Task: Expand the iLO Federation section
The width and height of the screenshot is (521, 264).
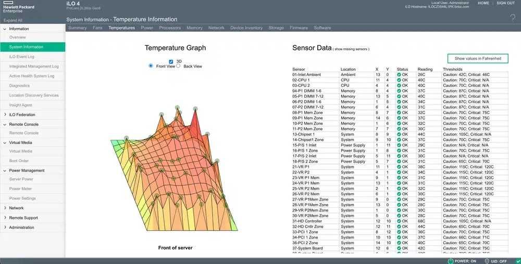Action: [5, 115]
